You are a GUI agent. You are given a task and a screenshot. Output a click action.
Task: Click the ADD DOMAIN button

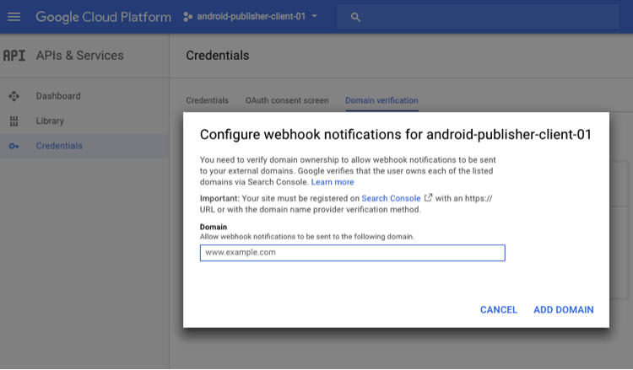(x=564, y=309)
